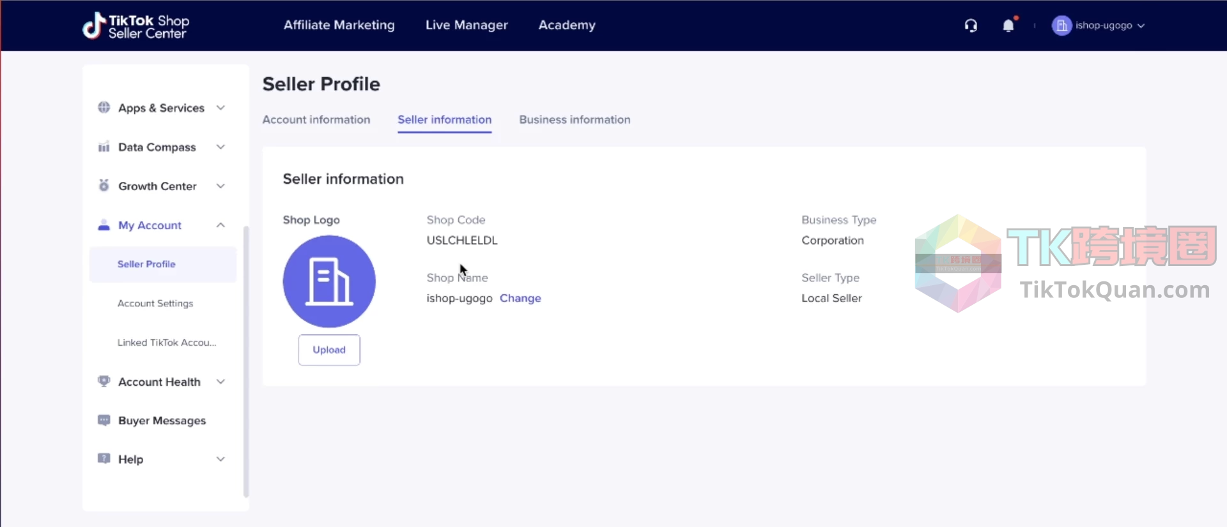Open Live Manager in top navigation
This screenshot has height=527, width=1227.
tap(467, 25)
